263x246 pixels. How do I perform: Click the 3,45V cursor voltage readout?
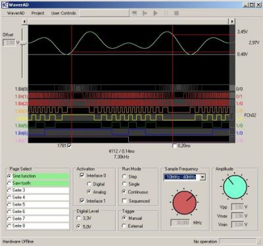pyautogui.click(x=243, y=32)
